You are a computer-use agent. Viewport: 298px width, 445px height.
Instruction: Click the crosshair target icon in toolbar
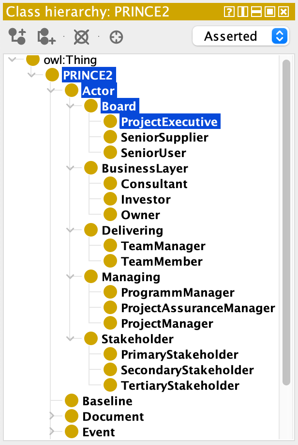[x=116, y=37]
